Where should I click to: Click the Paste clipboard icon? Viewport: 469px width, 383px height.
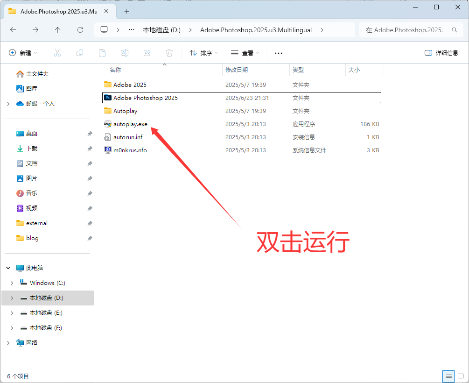tap(102, 53)
